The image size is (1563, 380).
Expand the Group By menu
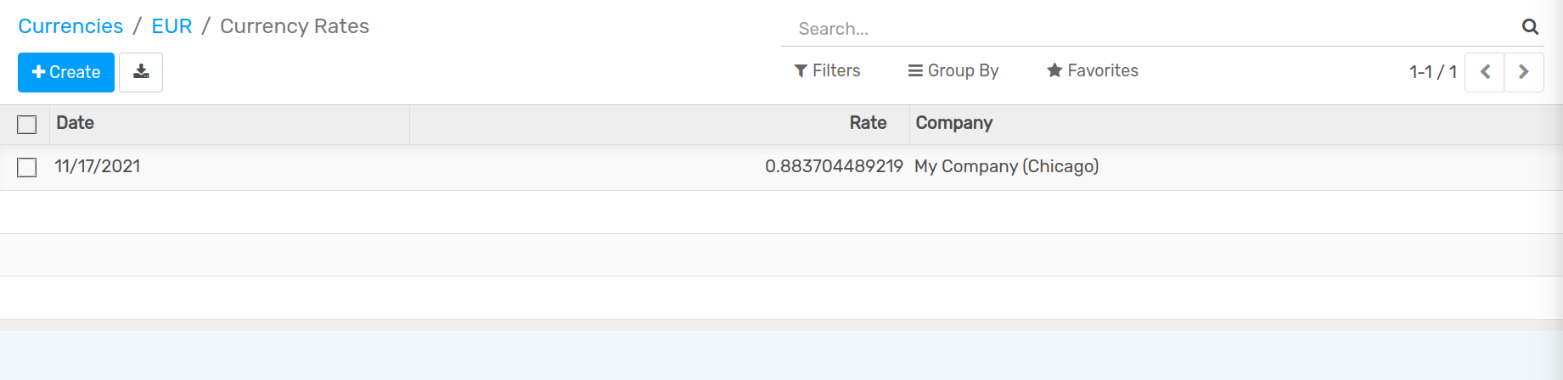pyautogui.click(x=953, y=70)
